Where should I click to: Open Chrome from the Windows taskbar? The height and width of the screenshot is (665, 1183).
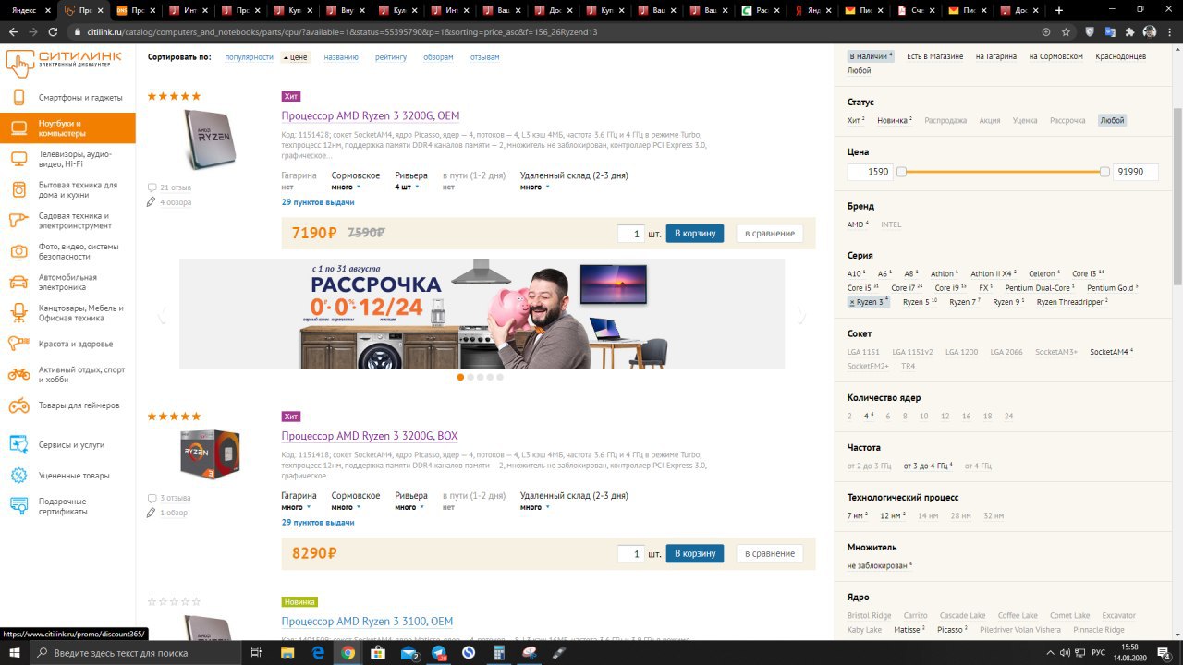[x=348, y=653]
